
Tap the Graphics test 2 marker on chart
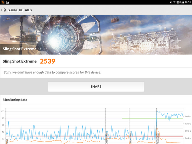[x=130, y=137]
